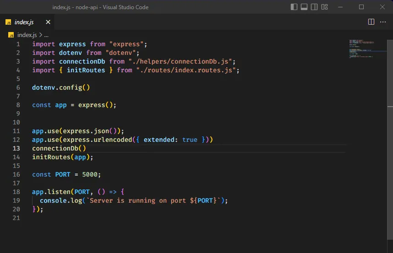Click line number 21 in the gutter

click(x=16, y=218)
